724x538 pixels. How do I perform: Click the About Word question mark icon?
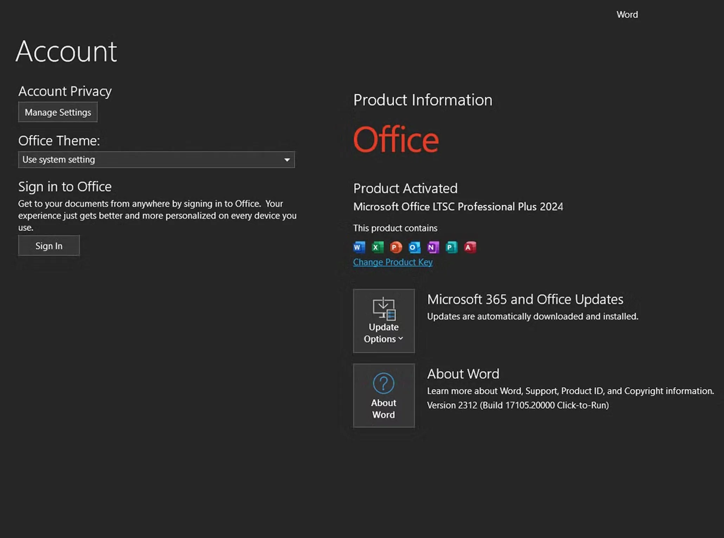pyautogui.click(x=383, y=383)
